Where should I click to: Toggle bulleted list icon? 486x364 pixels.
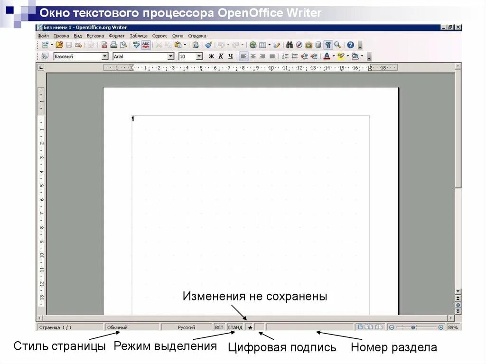point(295,56)
